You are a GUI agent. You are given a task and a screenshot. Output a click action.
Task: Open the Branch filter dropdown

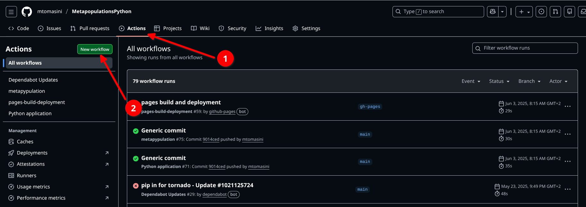pos(529,81)
